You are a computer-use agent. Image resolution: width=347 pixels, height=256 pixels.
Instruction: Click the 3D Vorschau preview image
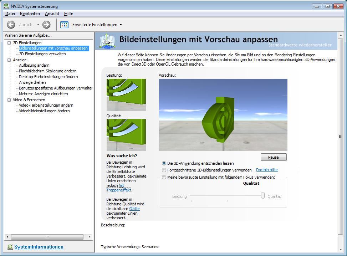coord(223,114)
